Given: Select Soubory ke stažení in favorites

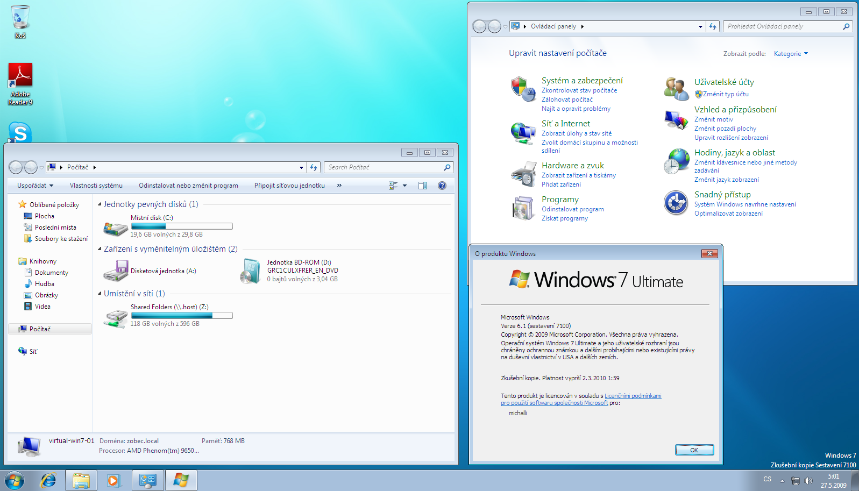Looking at the screenshot, I should click(x=61, y=239).
